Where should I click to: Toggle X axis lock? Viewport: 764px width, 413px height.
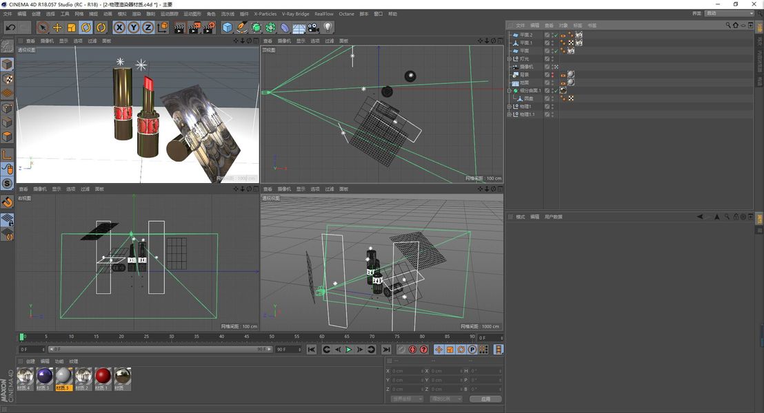[x=119, y=28]
